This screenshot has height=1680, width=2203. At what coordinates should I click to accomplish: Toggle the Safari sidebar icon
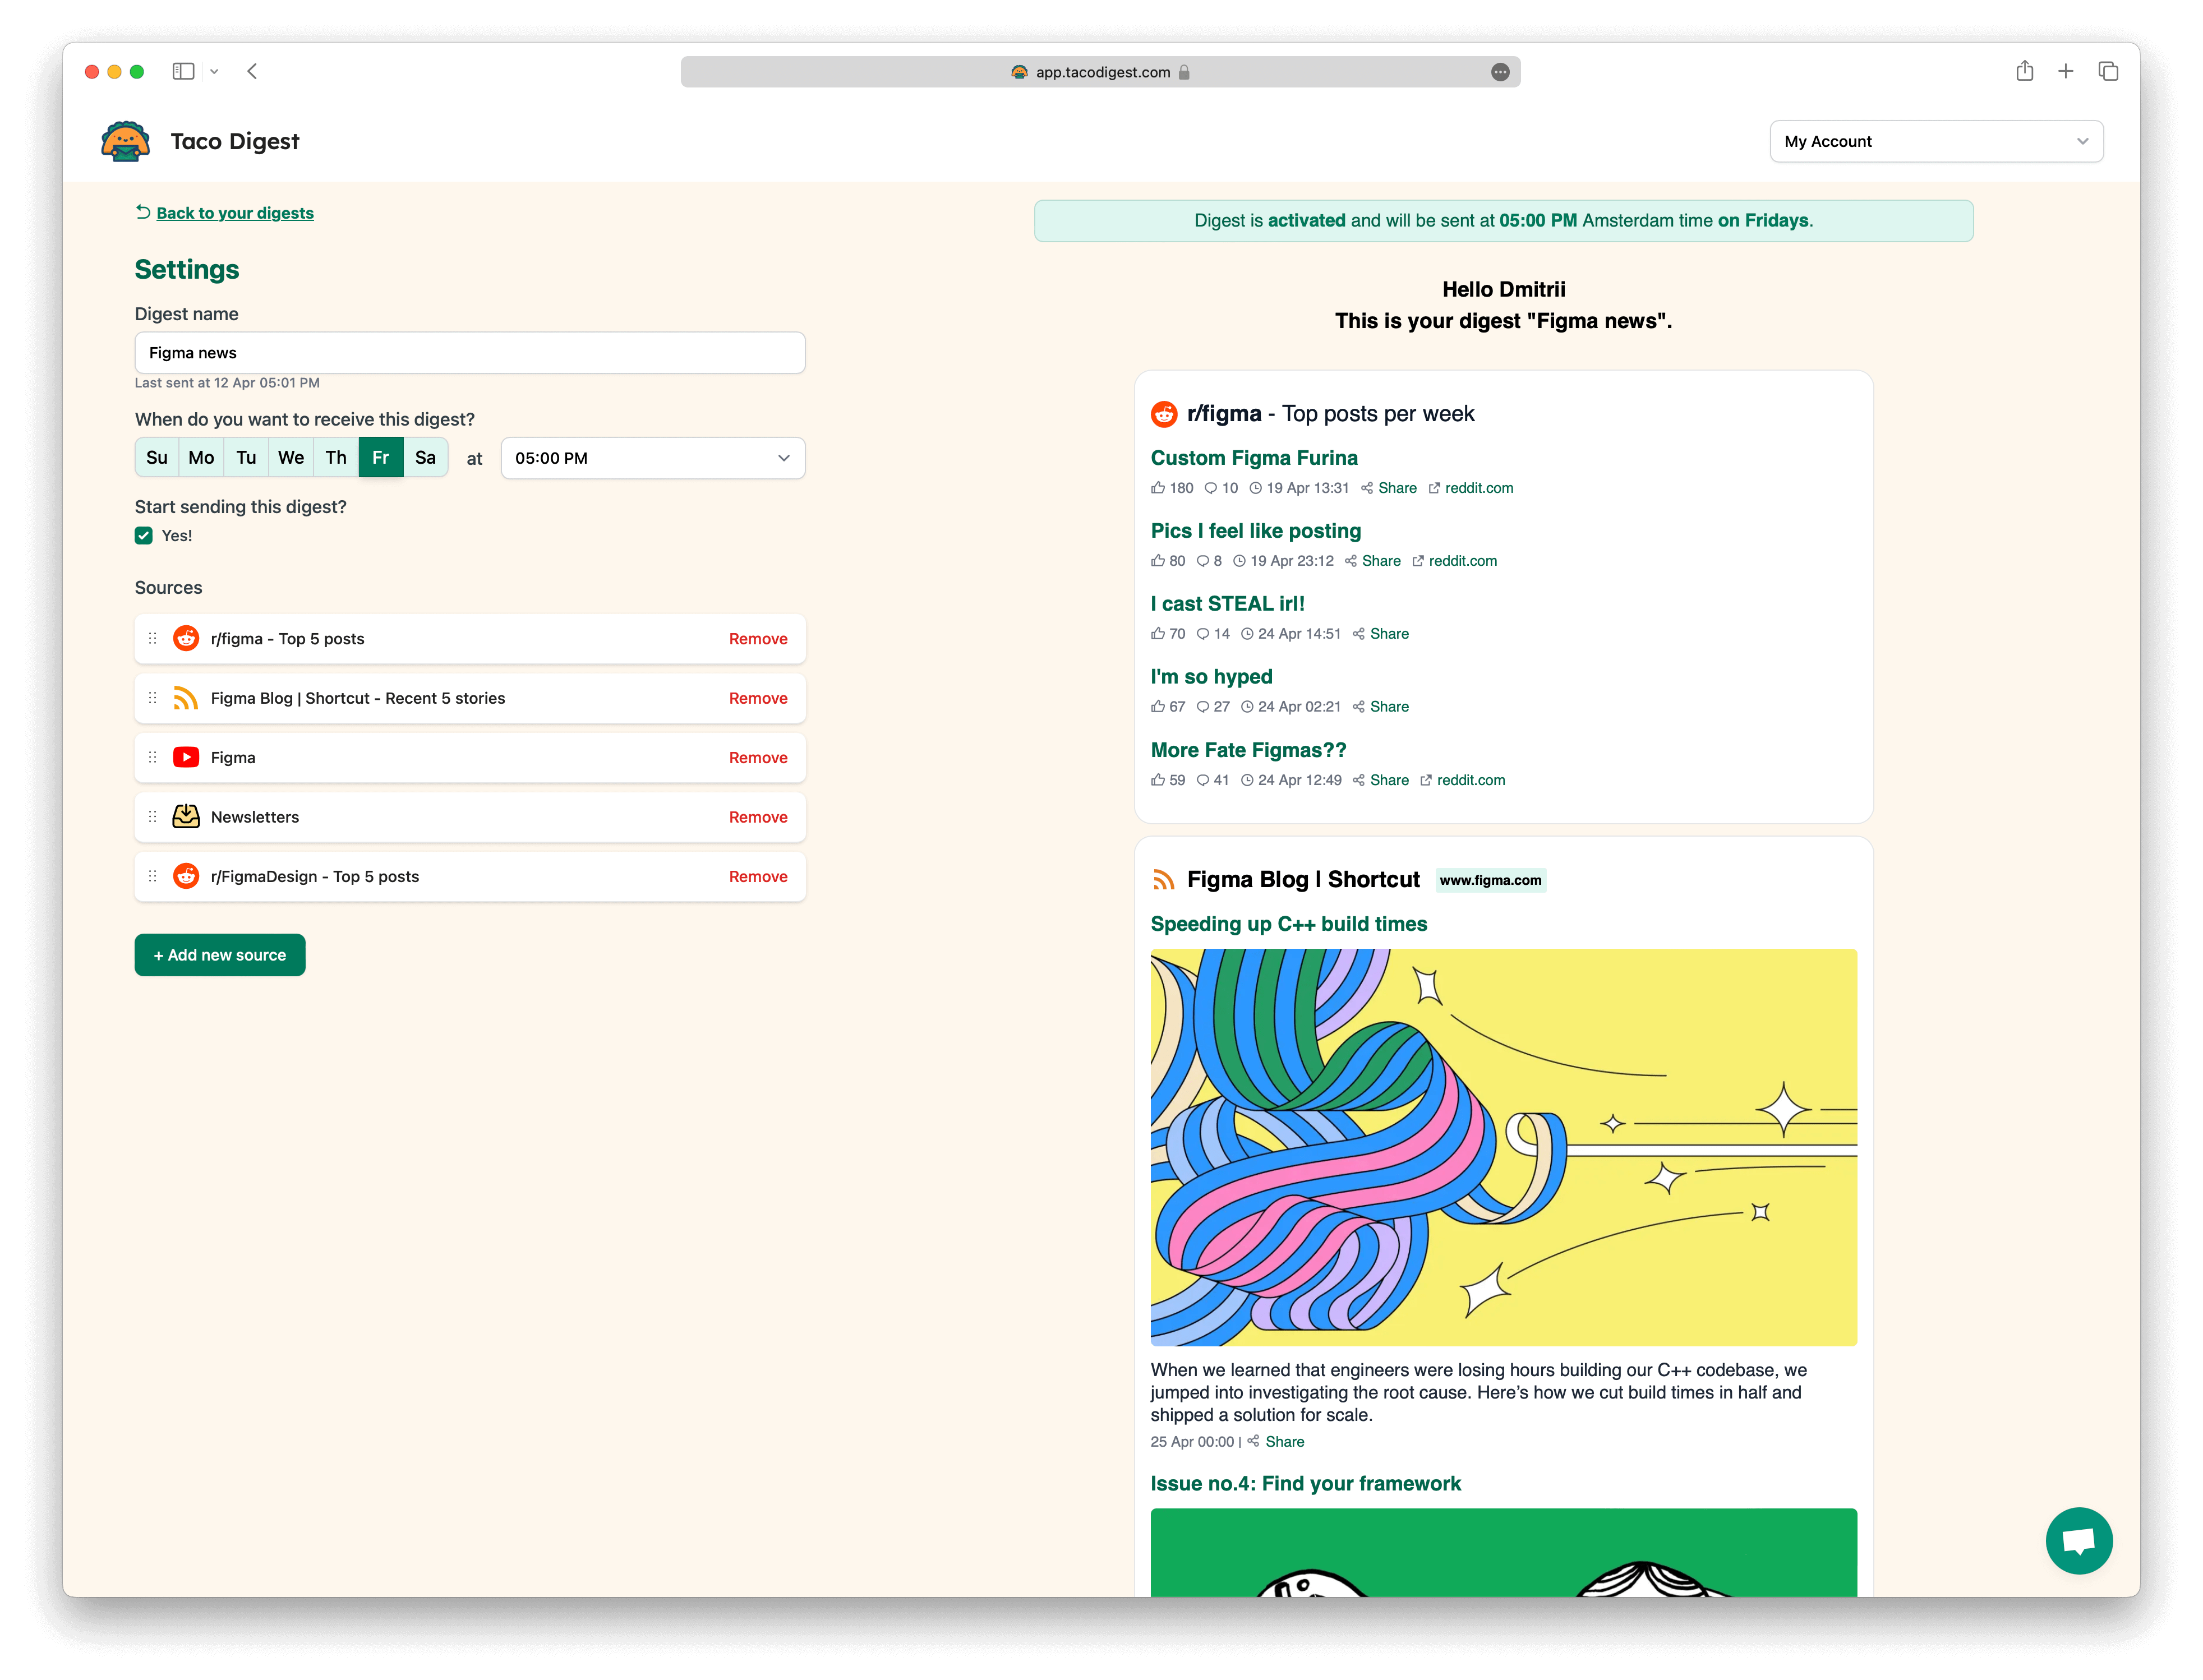(x=183, y=71)
